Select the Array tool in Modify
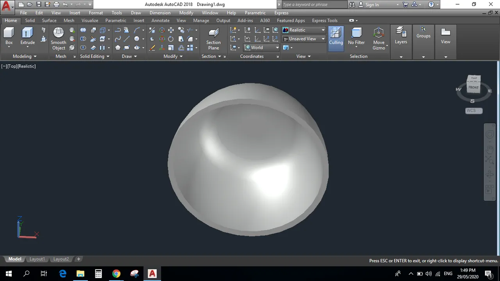 coord(190,48)
